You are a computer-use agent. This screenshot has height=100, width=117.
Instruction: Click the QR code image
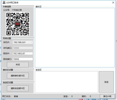(x=18, y=24)
